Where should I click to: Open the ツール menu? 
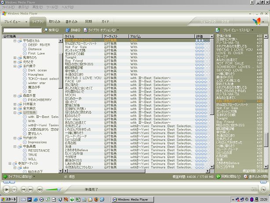pos(52,7)
